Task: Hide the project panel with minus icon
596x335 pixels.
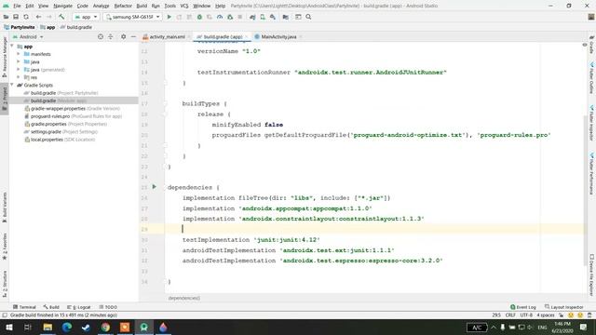Action: [133, 37]
